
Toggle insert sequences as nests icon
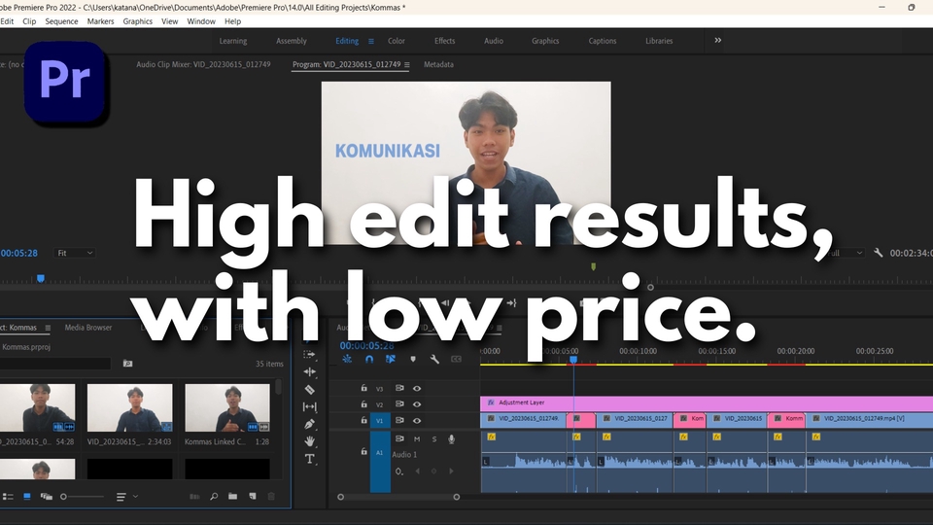(347, 359)
